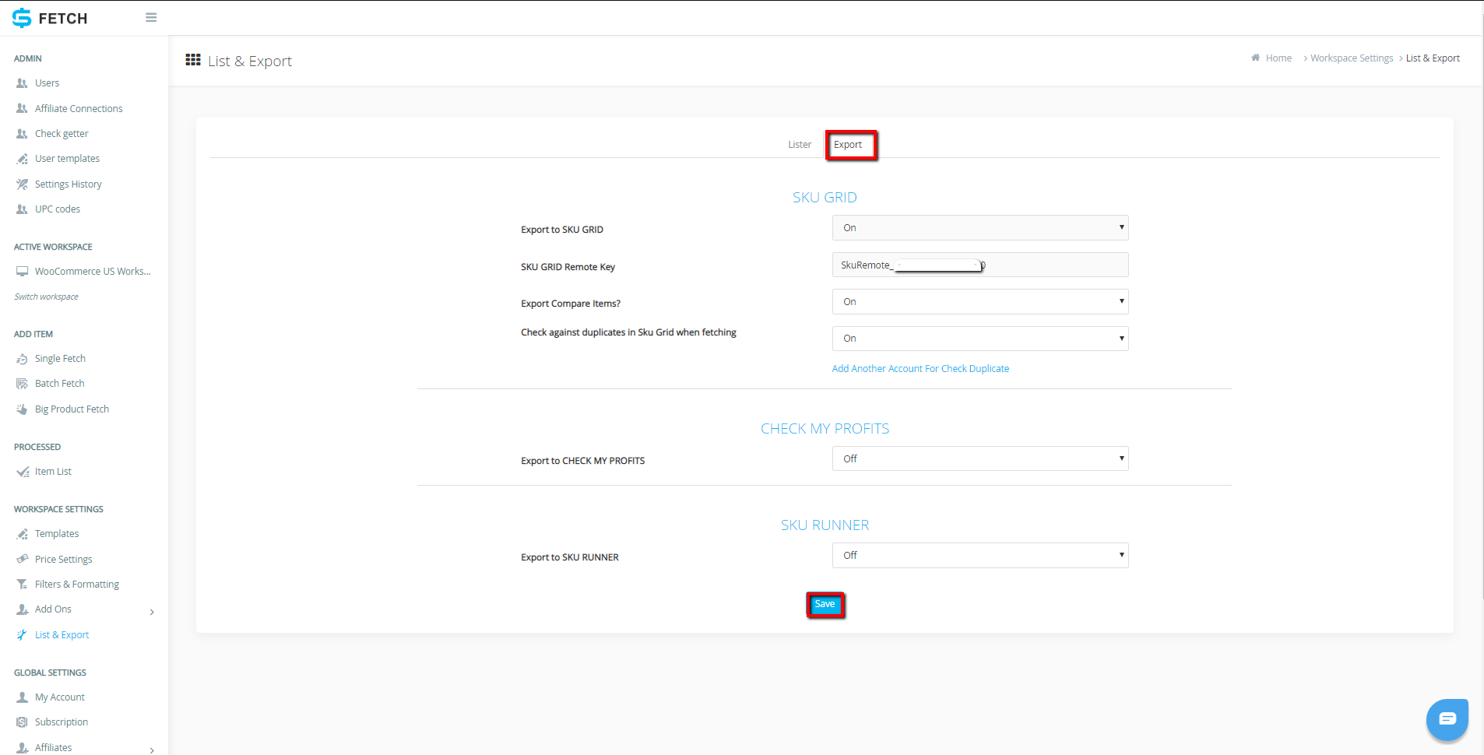This screenshot has height=755, width=1484.
Task: Click the Check getter icon
Action: (x=22, y=134)
